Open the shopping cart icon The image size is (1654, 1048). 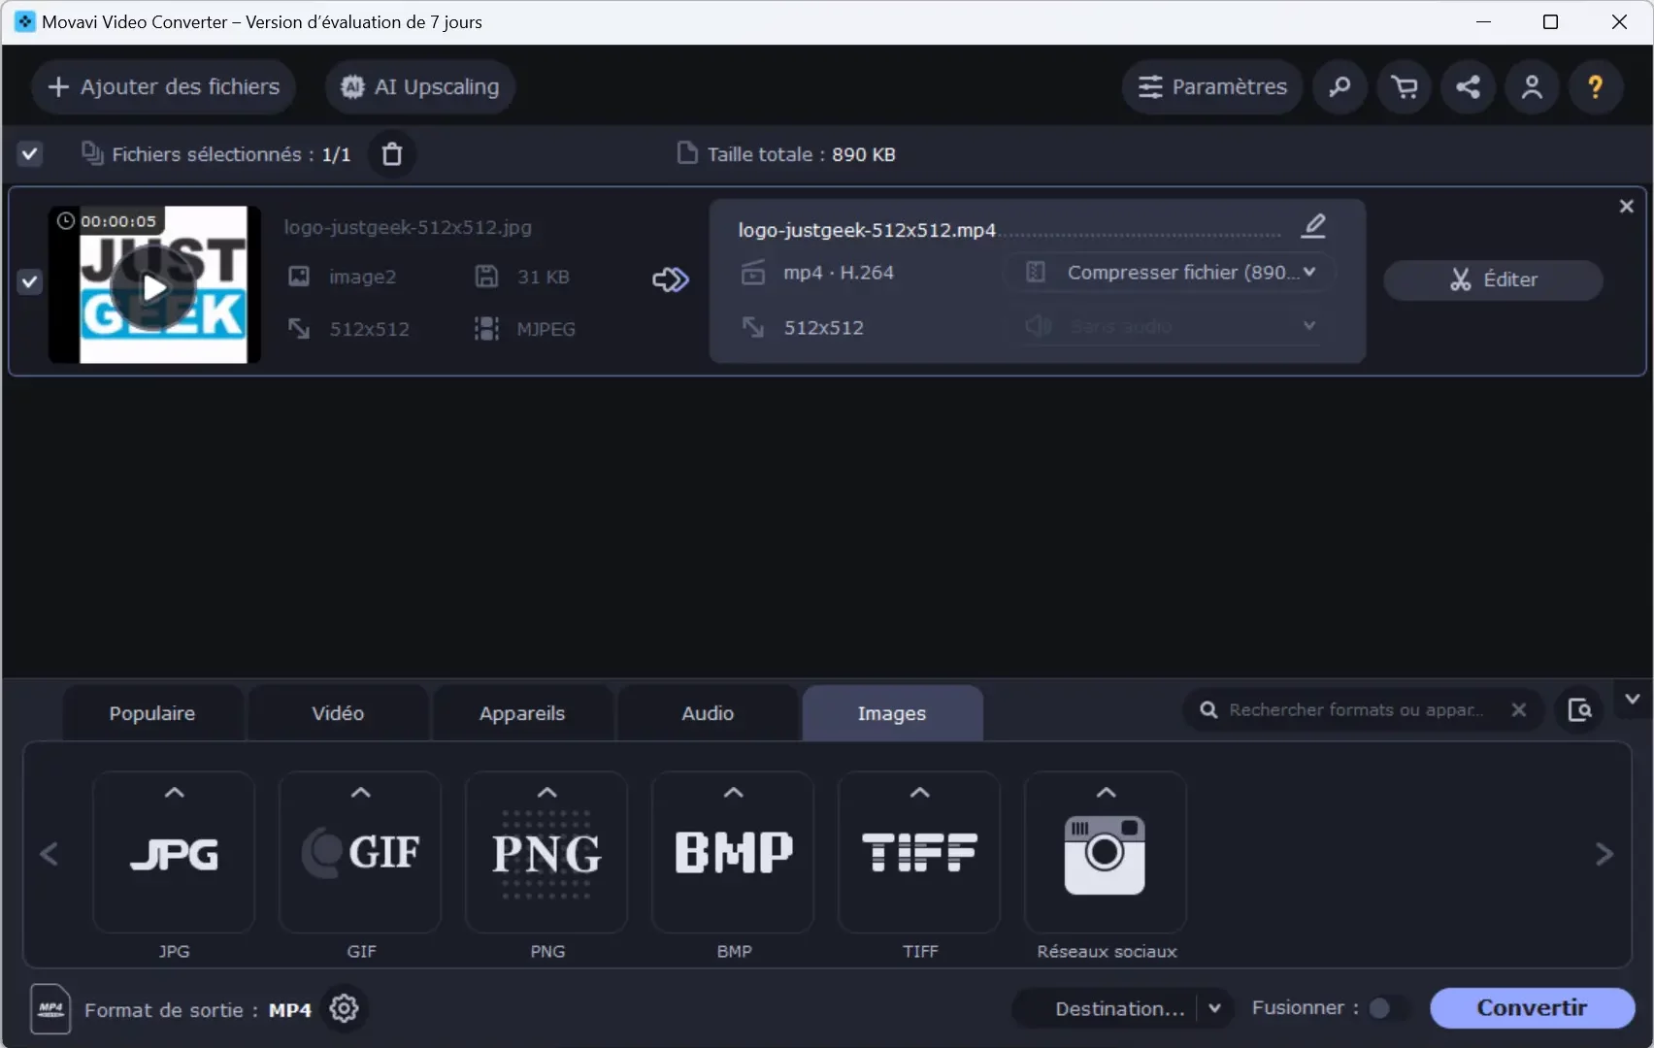coord(1404,86)
